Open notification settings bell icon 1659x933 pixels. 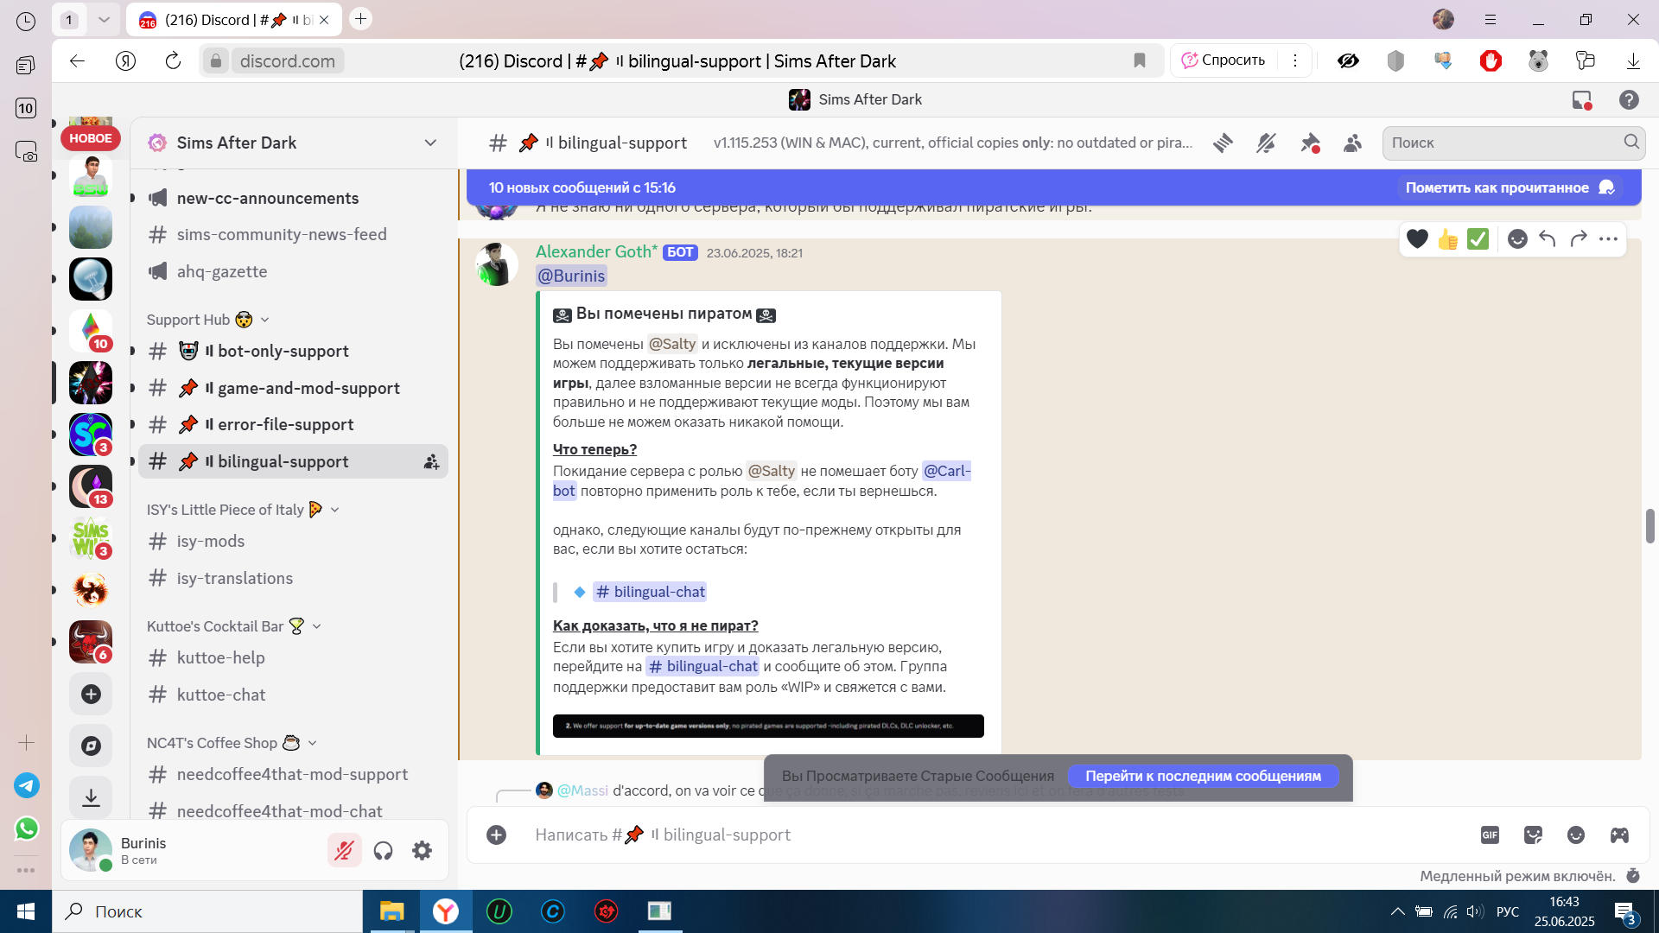1266,143
